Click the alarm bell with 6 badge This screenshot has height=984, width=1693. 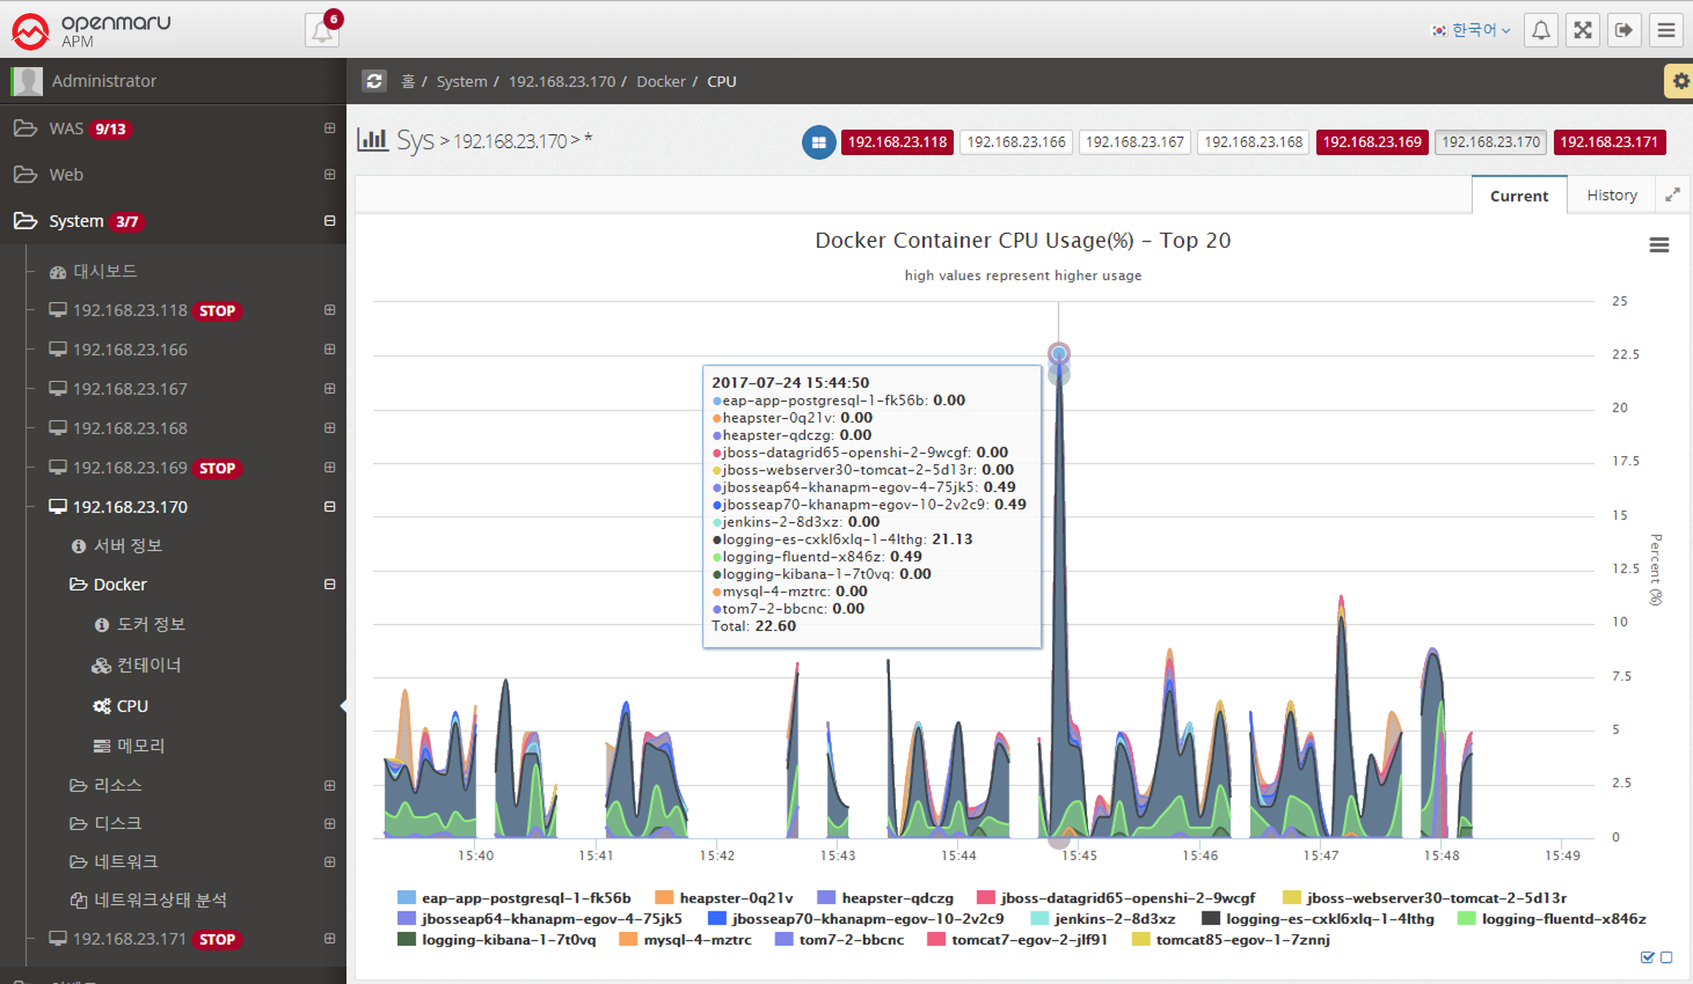tap(321, 31)
